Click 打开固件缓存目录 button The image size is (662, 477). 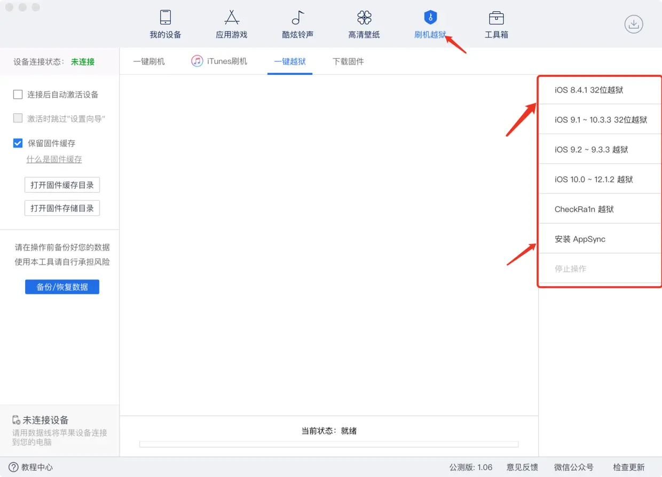click(x=62, y=185)
